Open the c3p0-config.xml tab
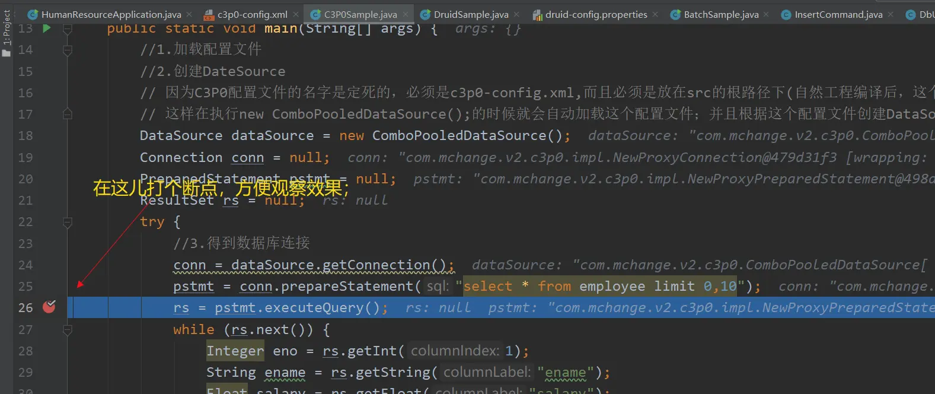 [251, 14]
